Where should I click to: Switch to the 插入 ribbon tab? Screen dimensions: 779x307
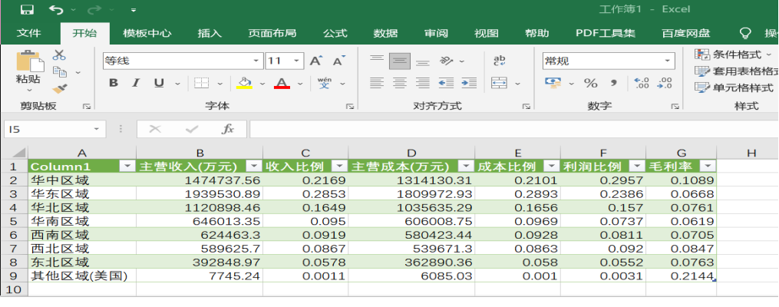[210, 33]
